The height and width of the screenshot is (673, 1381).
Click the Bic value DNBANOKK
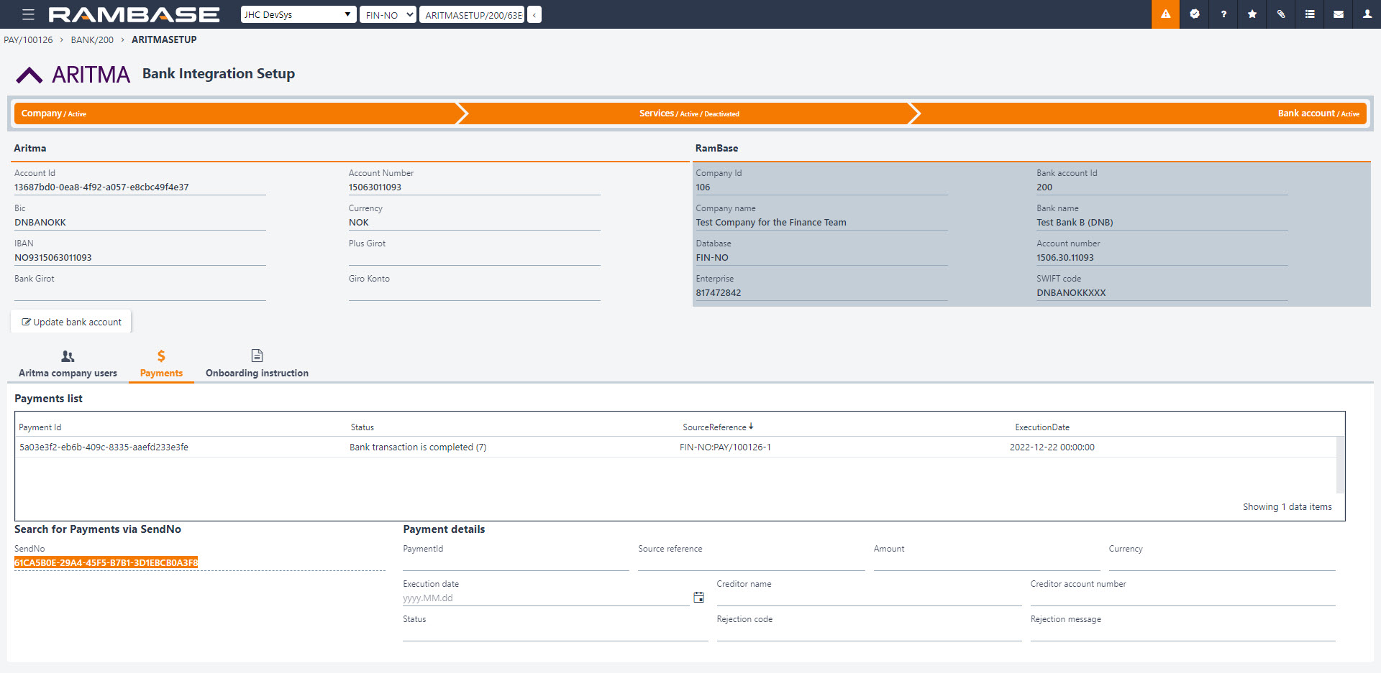point(40,223)
